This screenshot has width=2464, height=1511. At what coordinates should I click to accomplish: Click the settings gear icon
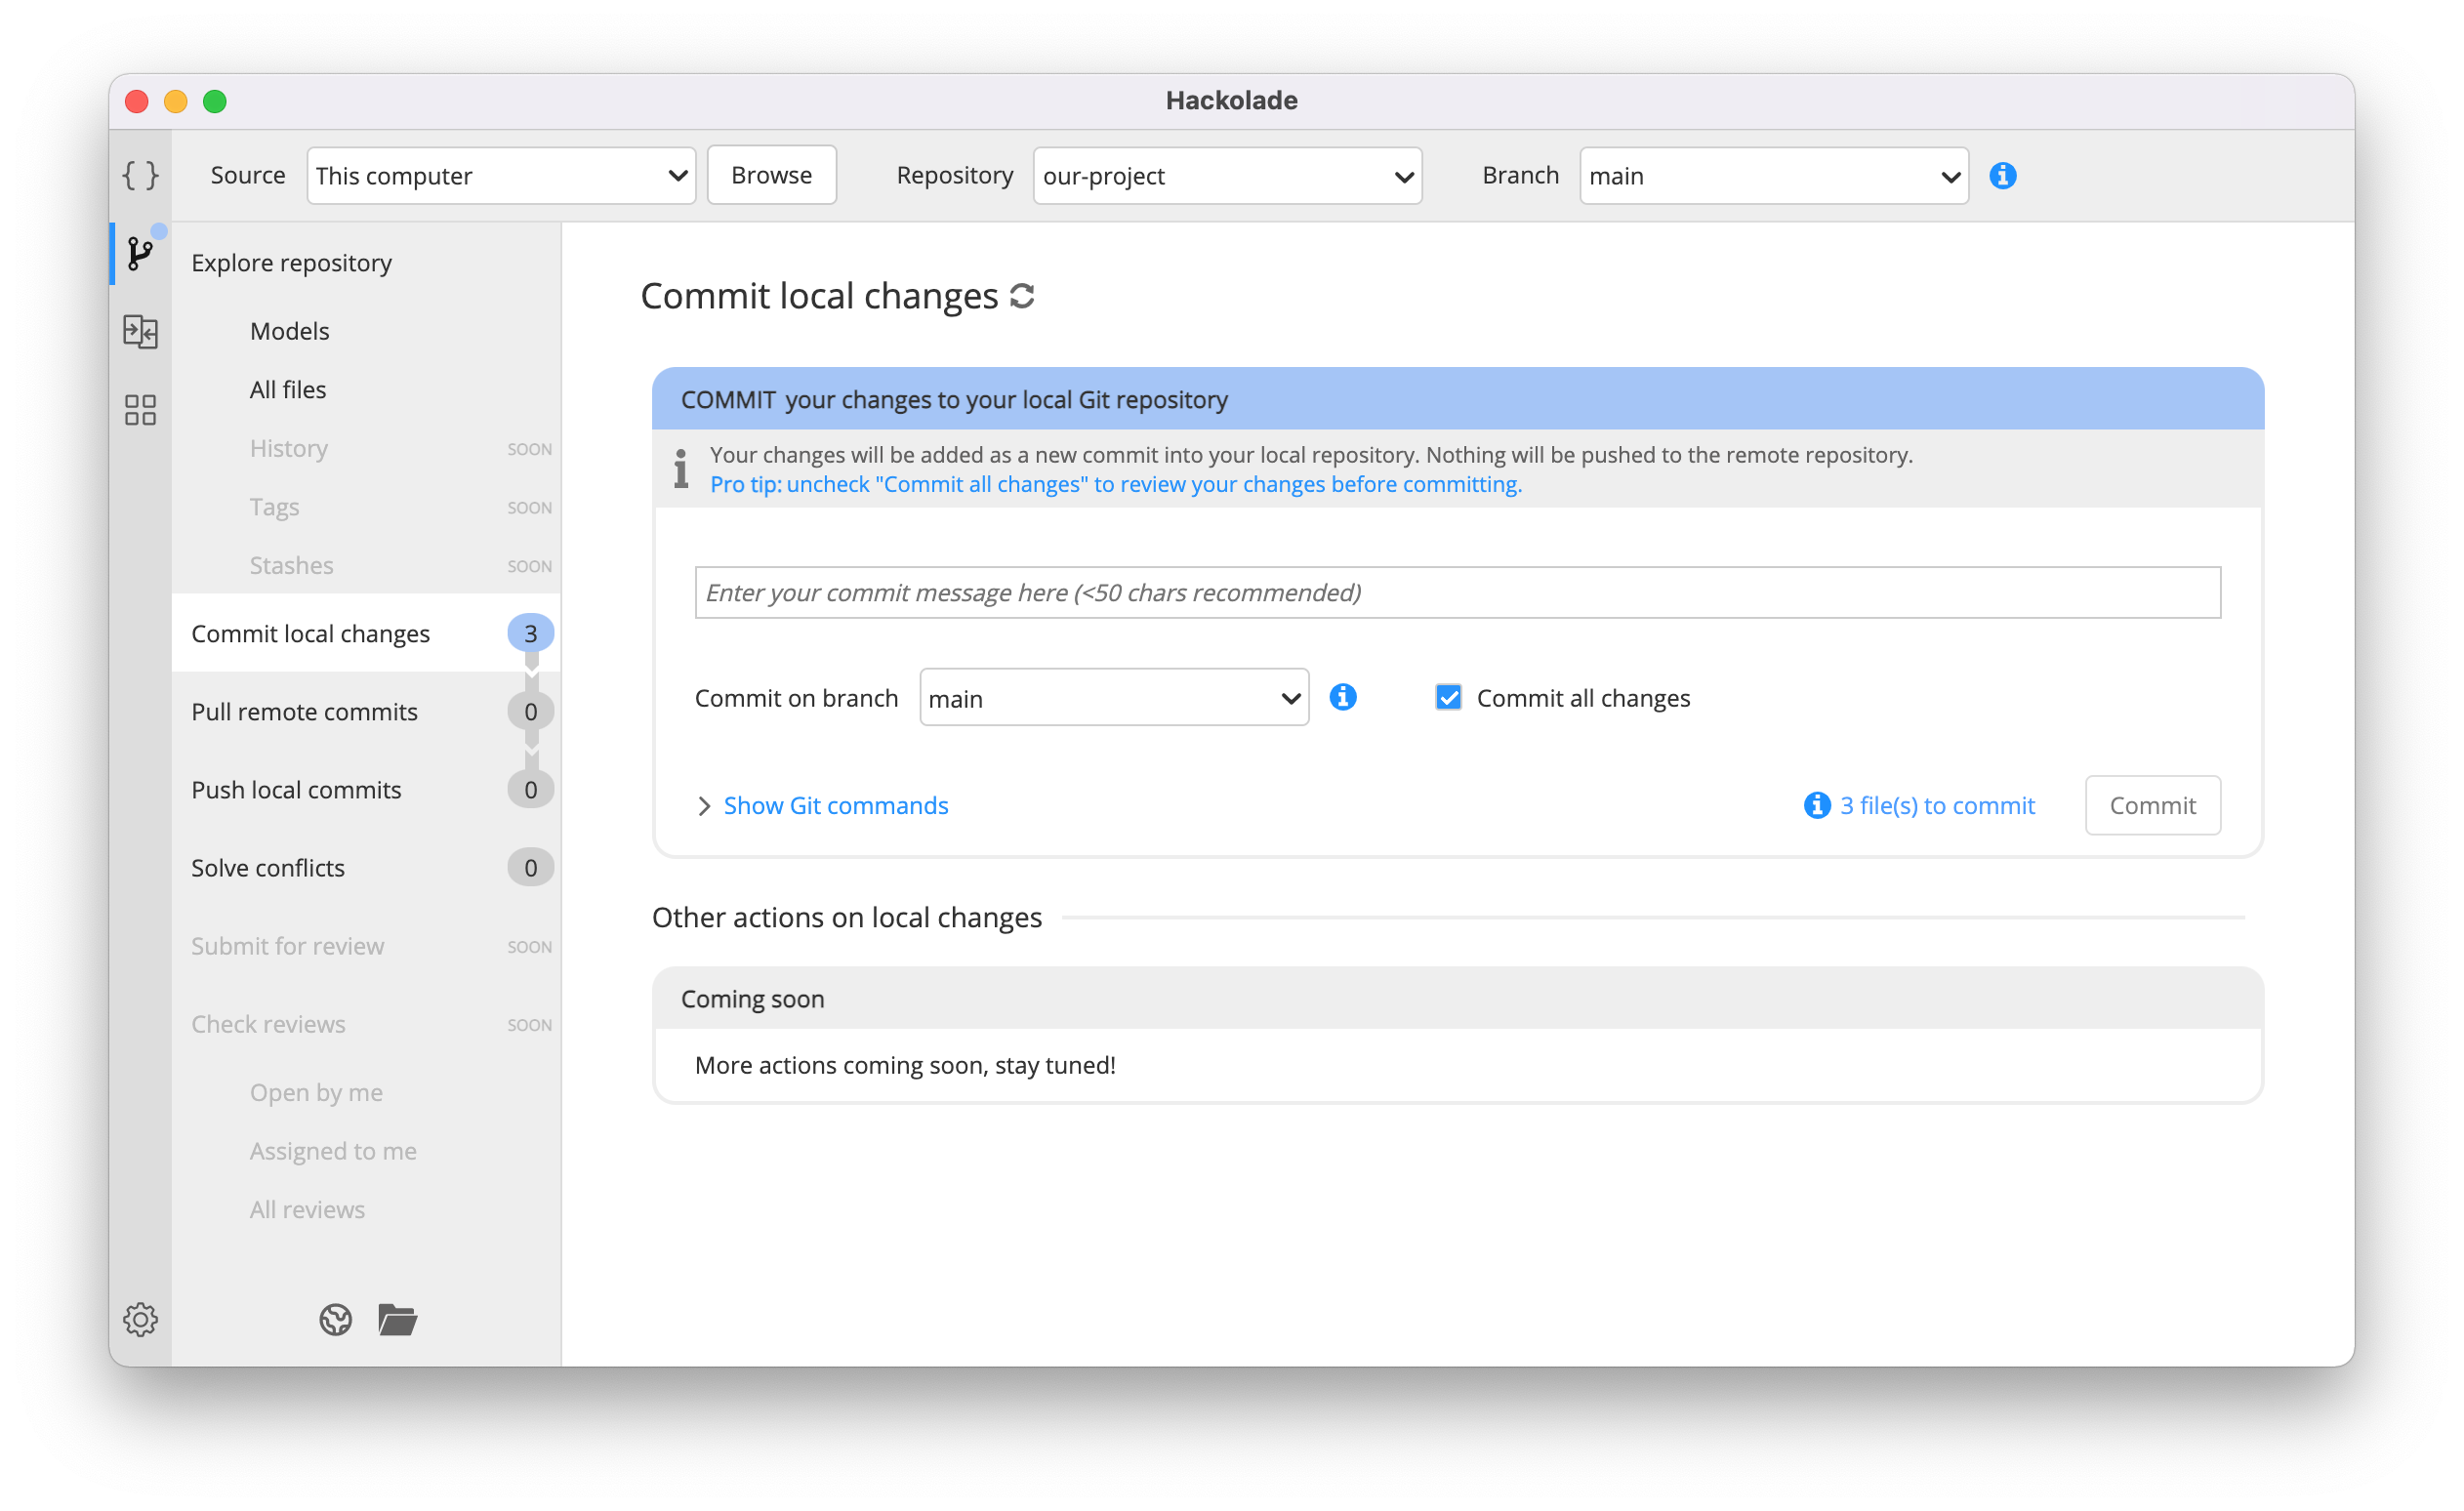click(139, 1318)
